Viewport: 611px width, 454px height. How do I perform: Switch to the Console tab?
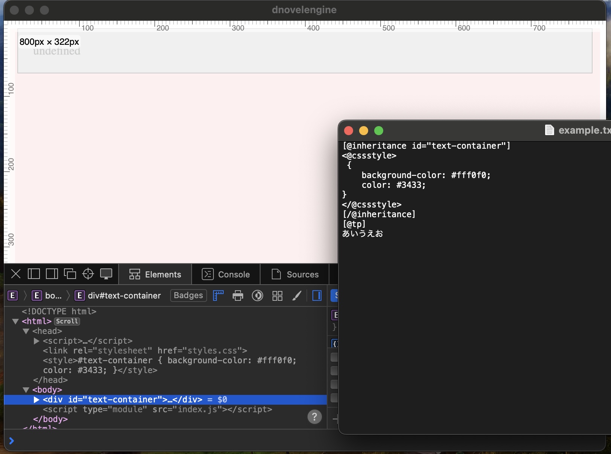(226, 274)
